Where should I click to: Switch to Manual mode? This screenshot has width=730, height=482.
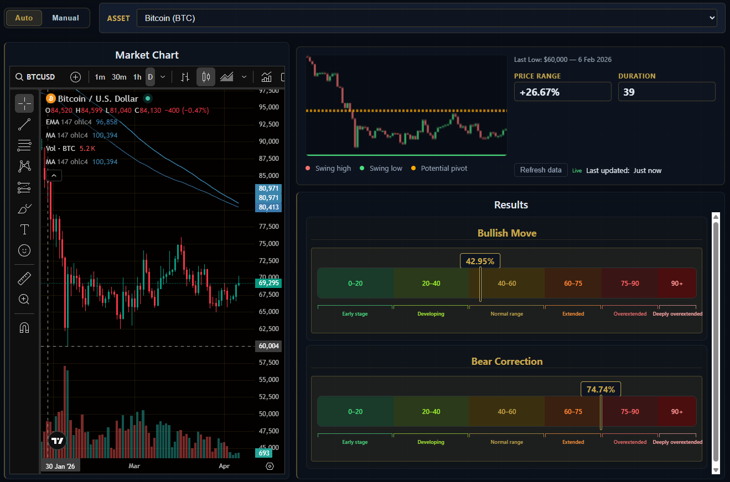click(x=65, y=18)
